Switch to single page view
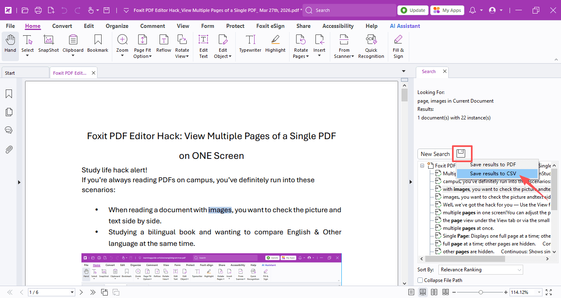Screen dimensions: 561x298 [x=411, y=292]
